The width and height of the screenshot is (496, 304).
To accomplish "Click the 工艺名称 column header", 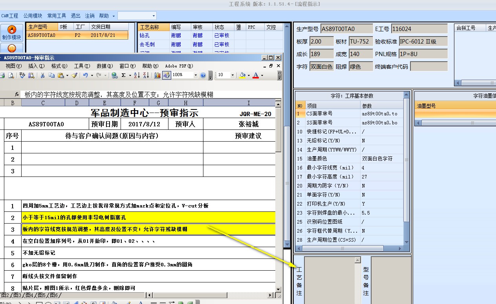I will (154, 27).
